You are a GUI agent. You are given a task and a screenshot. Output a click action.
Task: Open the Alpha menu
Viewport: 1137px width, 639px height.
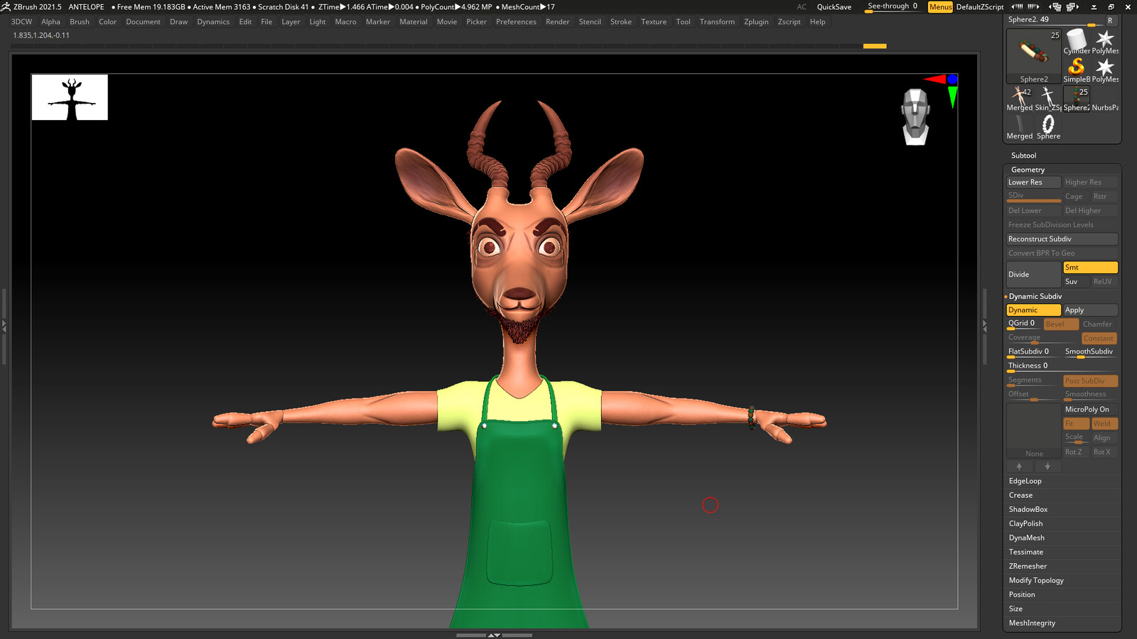point(50,22)
